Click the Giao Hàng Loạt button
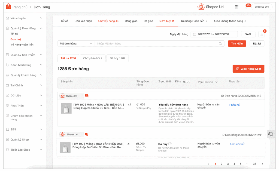Viewport: 279px width, 171px height. pos(248,69)
